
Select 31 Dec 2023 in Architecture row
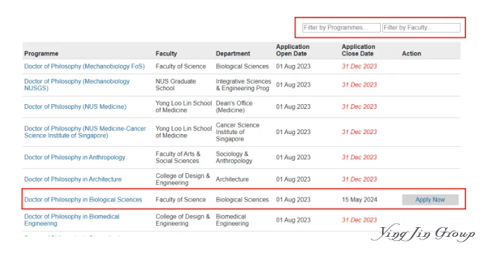[x=359, y=180]
